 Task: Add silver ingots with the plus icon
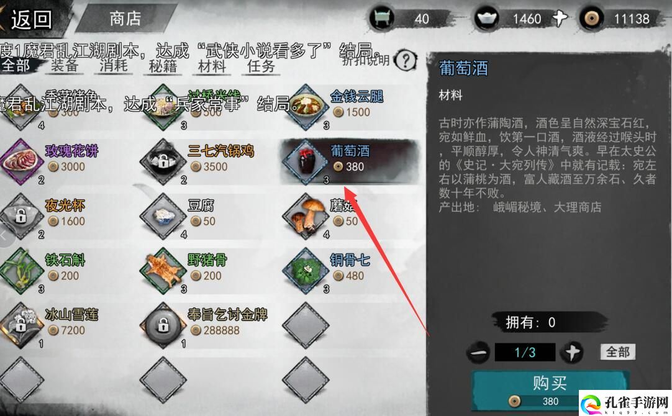pyautogui.click(x=560, y=19)
